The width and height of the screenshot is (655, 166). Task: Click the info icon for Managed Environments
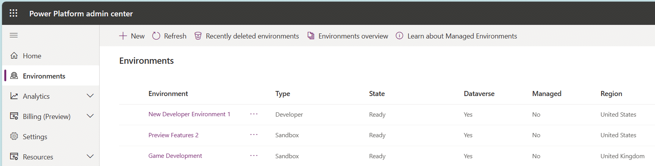click(399, 36)
